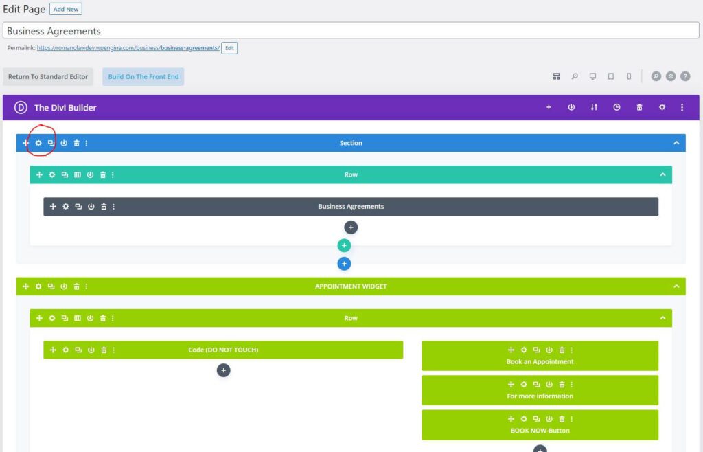Open settings of For more information module

pos(524,385)
